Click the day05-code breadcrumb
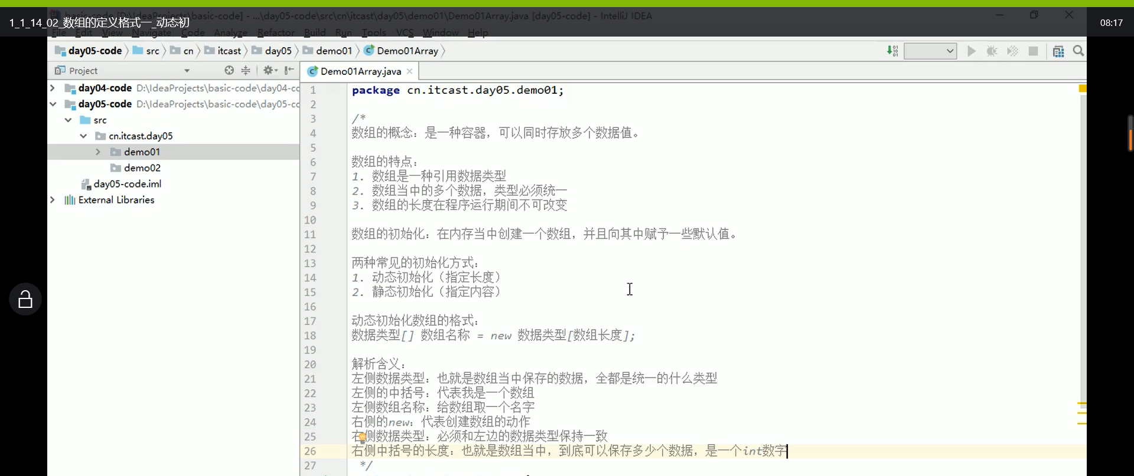 (x=89, y=51)
